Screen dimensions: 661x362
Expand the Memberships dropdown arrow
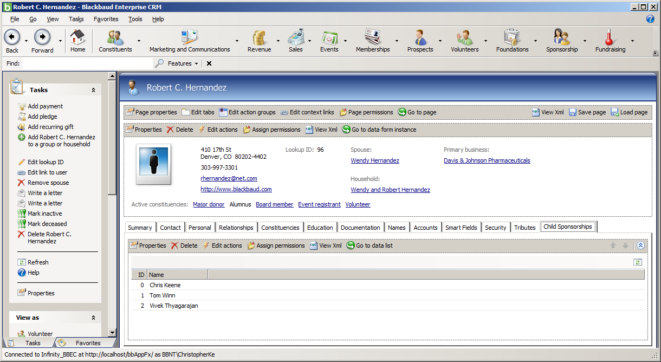coord(397,41)
